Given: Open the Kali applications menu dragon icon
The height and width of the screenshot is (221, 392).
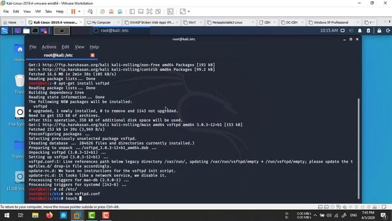Looking at the screenshot, I should tap(5, 31).
